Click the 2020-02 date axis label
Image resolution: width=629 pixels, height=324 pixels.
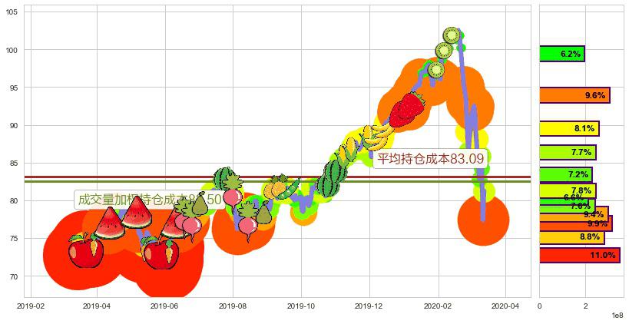pos(438,306)
